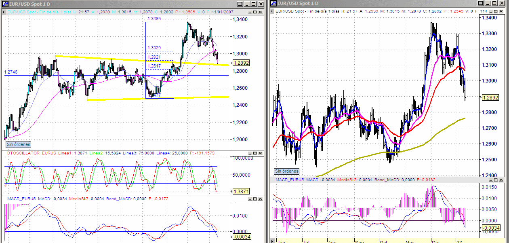Minimize the left window MACD_EURUS panel

(250, 199)
